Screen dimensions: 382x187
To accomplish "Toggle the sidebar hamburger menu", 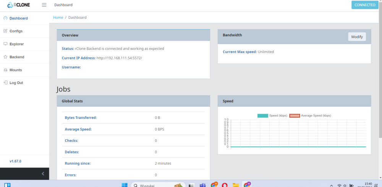I will point(44,5).
